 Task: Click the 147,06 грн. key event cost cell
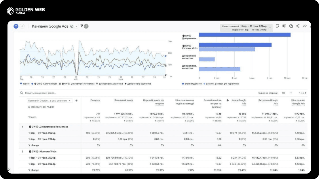point(188,158)
